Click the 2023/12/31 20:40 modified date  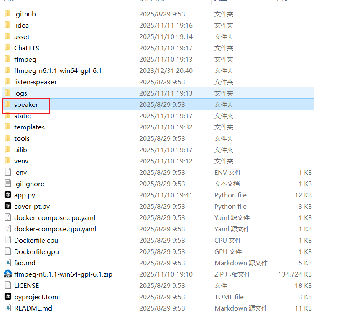166,70
